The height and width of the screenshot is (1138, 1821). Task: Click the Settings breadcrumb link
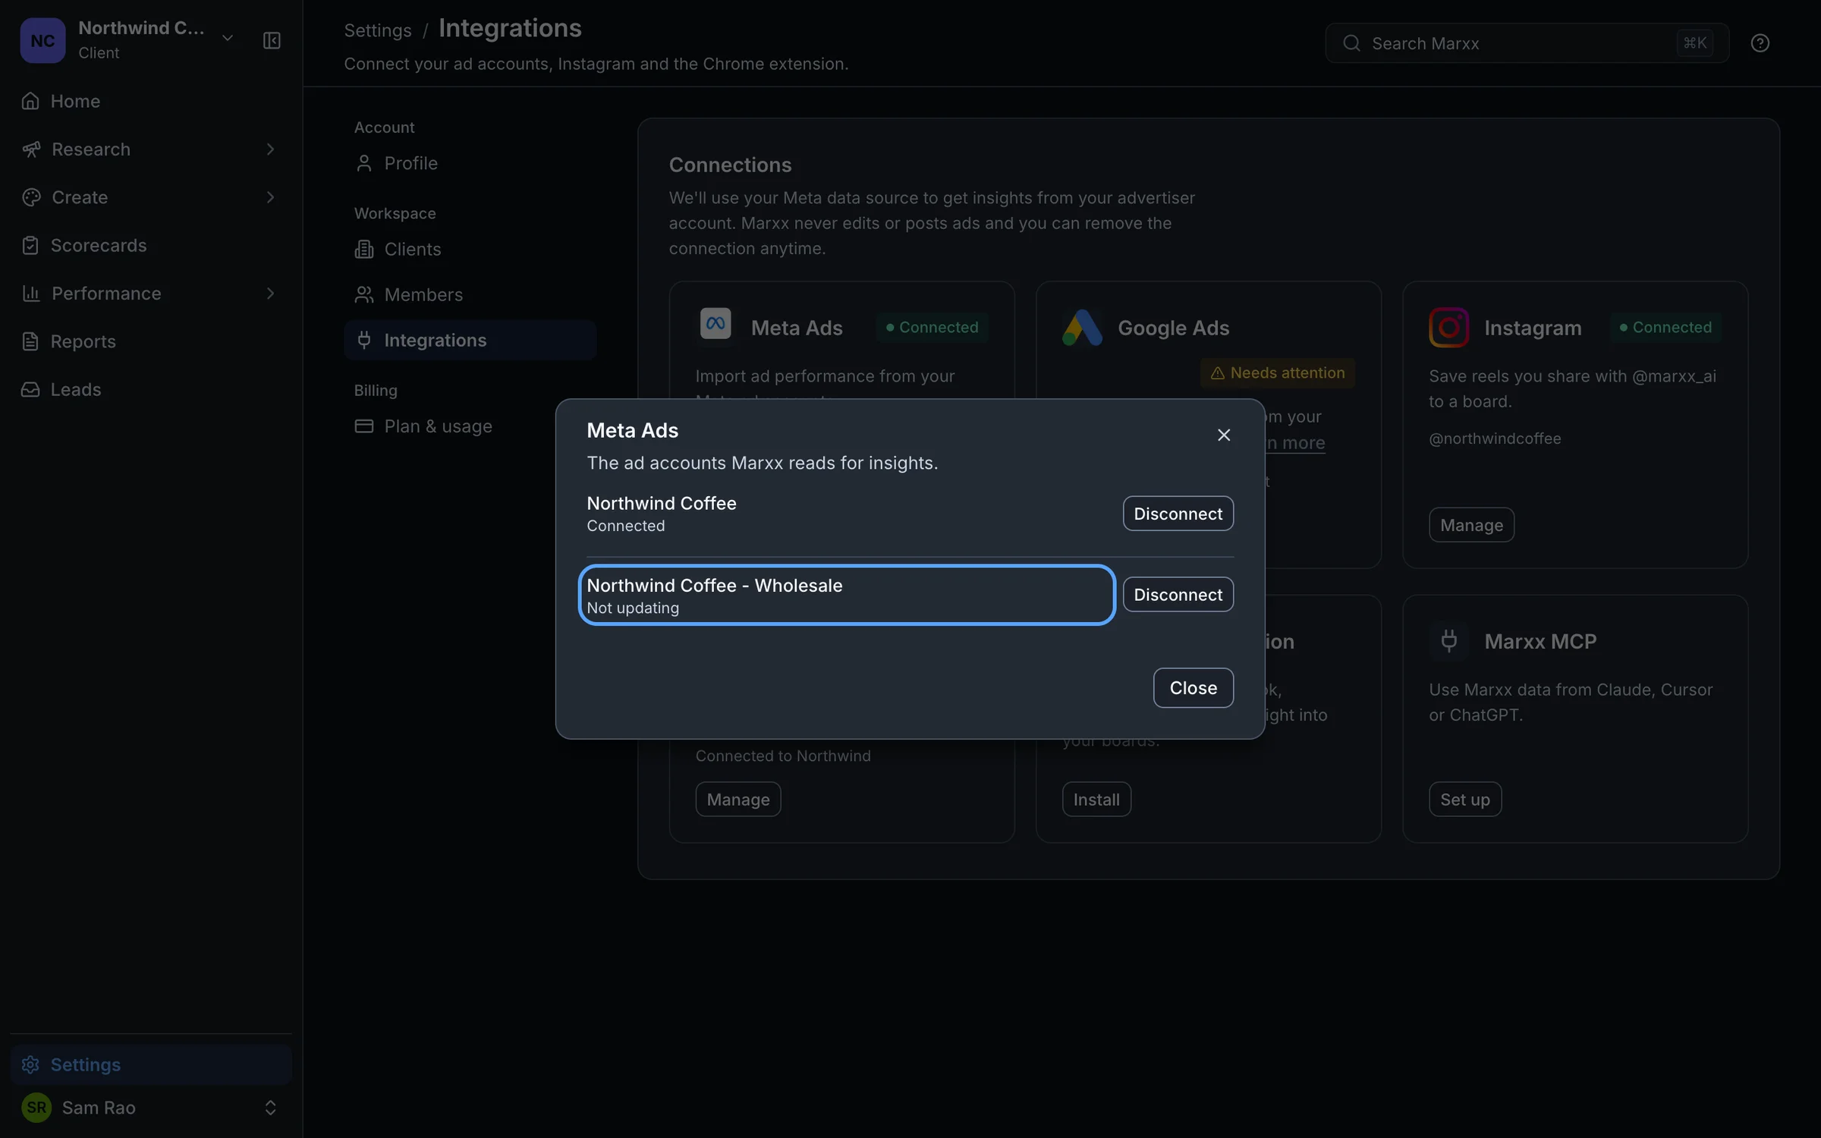(378, 30)
